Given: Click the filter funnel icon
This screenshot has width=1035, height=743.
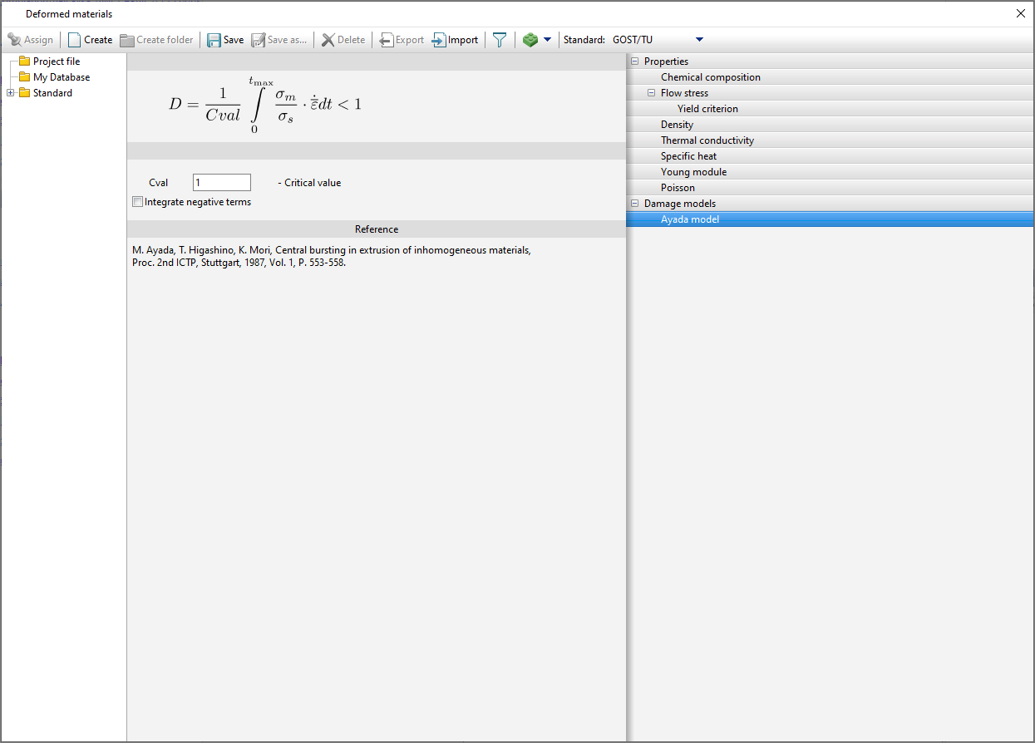Looking at the screenshot, I should [500, 40].
